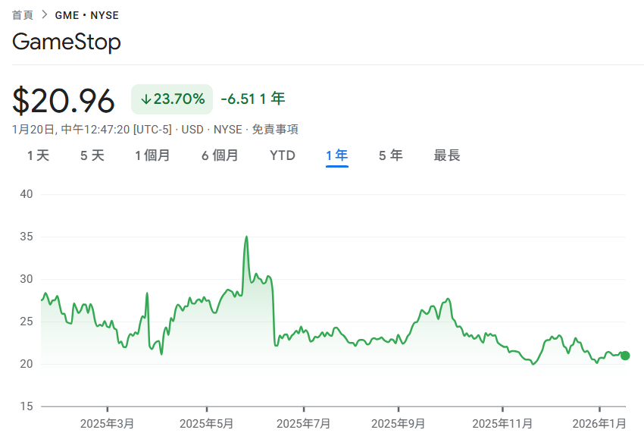Screen dimensions: 644x436
Task: Click the green endpoint dot on the chart
Action: [625, 356]
